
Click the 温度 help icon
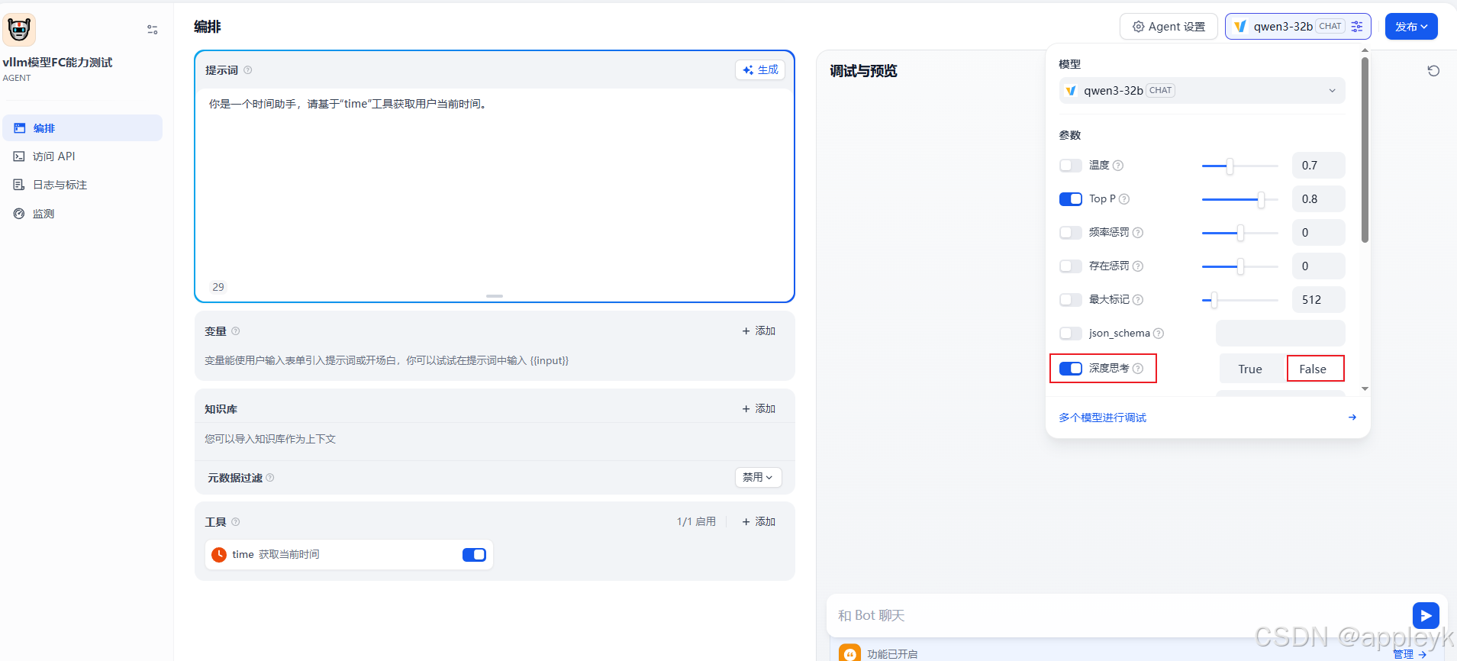[1118, 166]
